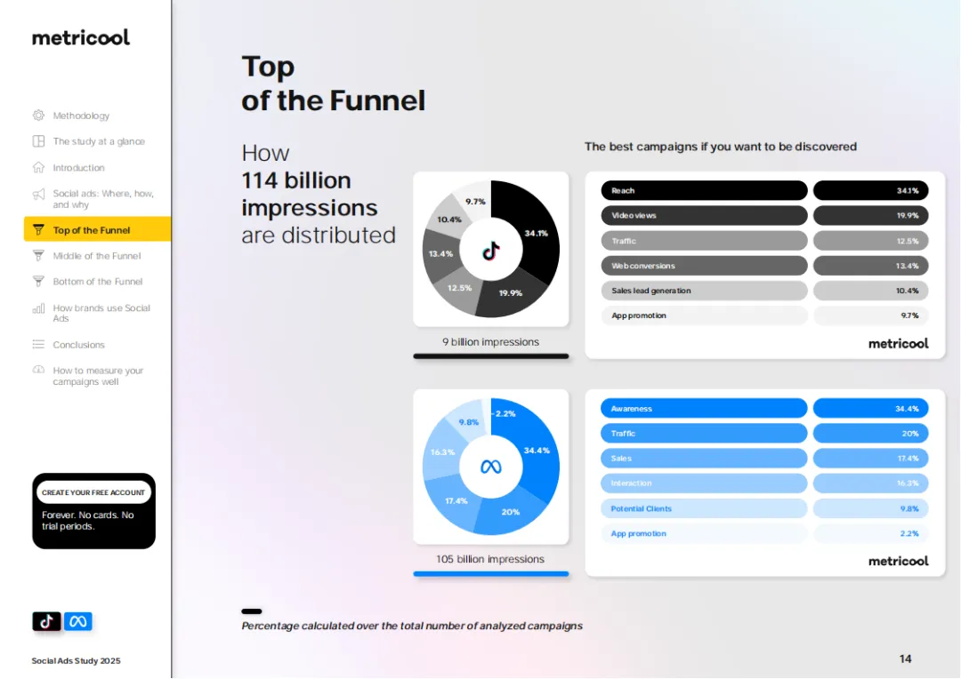Open How to measure your campaigns well

[98, 376]
